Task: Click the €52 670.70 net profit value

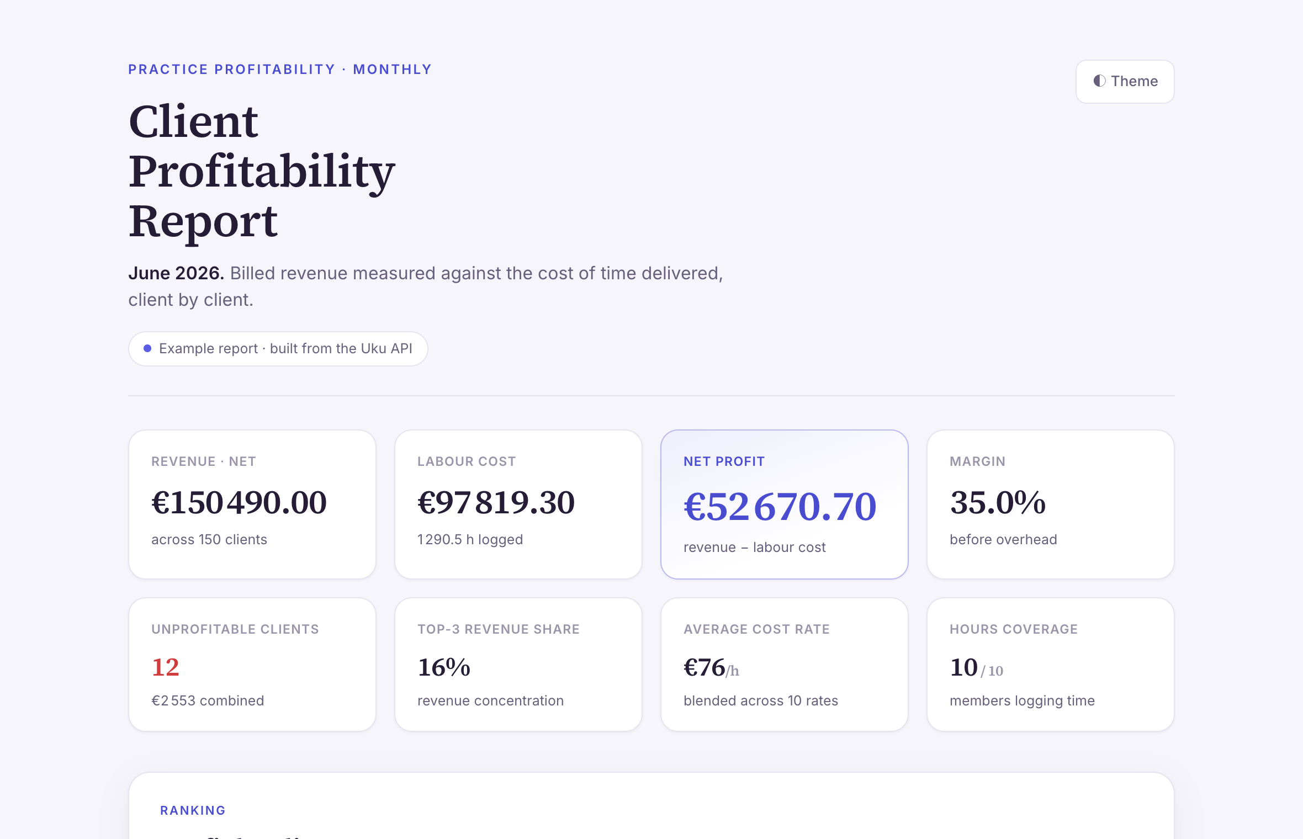Action: (x=780, y=507)
